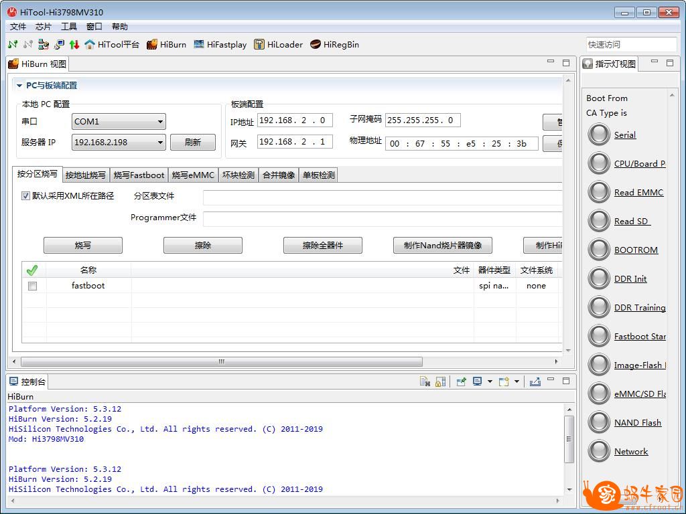Click console export/save log icon
Screen dimensions: 686x514
[x=535, y=381]
